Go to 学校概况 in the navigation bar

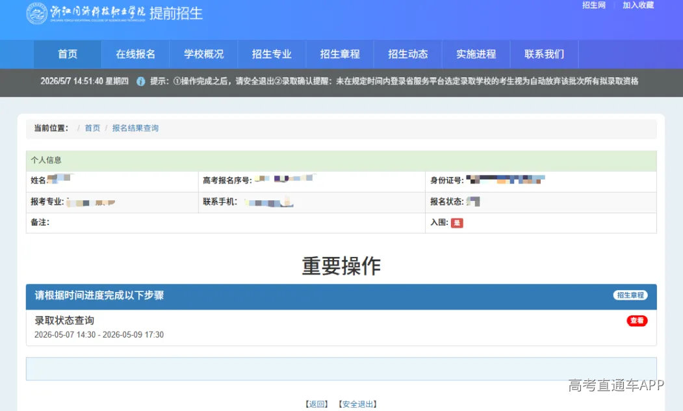[203, 54]
